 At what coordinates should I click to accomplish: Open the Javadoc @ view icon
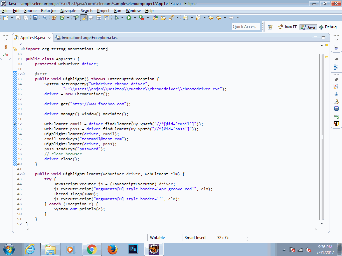click(x=336, y=94)
